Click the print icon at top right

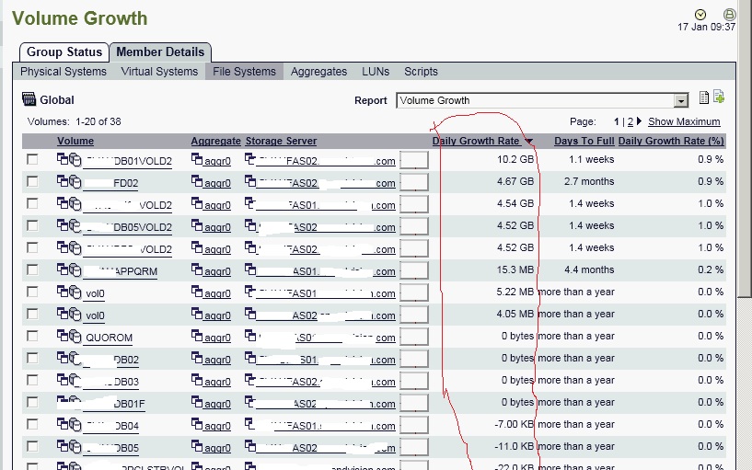click(729, 14)
